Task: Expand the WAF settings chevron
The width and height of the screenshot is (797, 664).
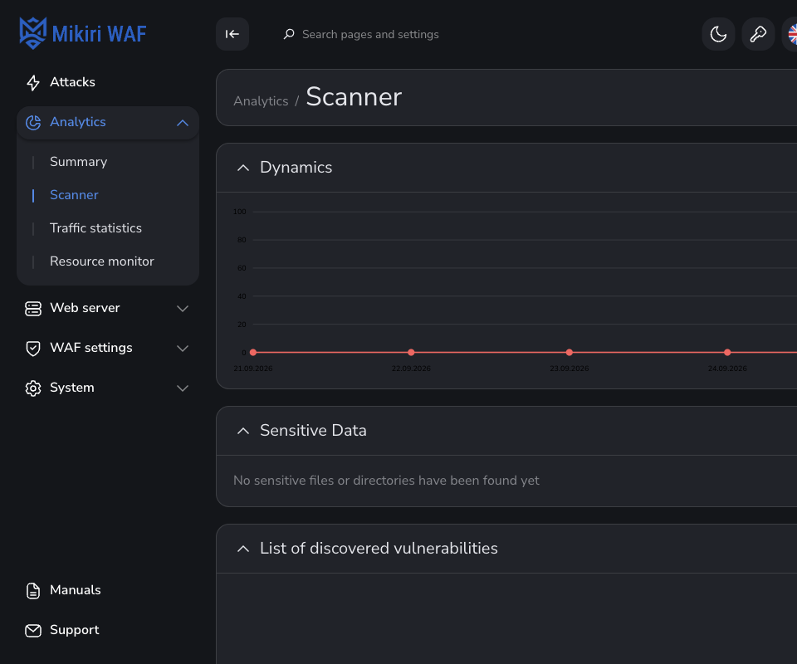Action: pos(183,348)
